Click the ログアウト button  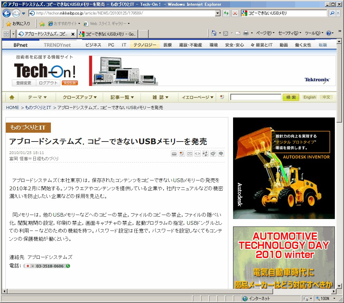48,83
